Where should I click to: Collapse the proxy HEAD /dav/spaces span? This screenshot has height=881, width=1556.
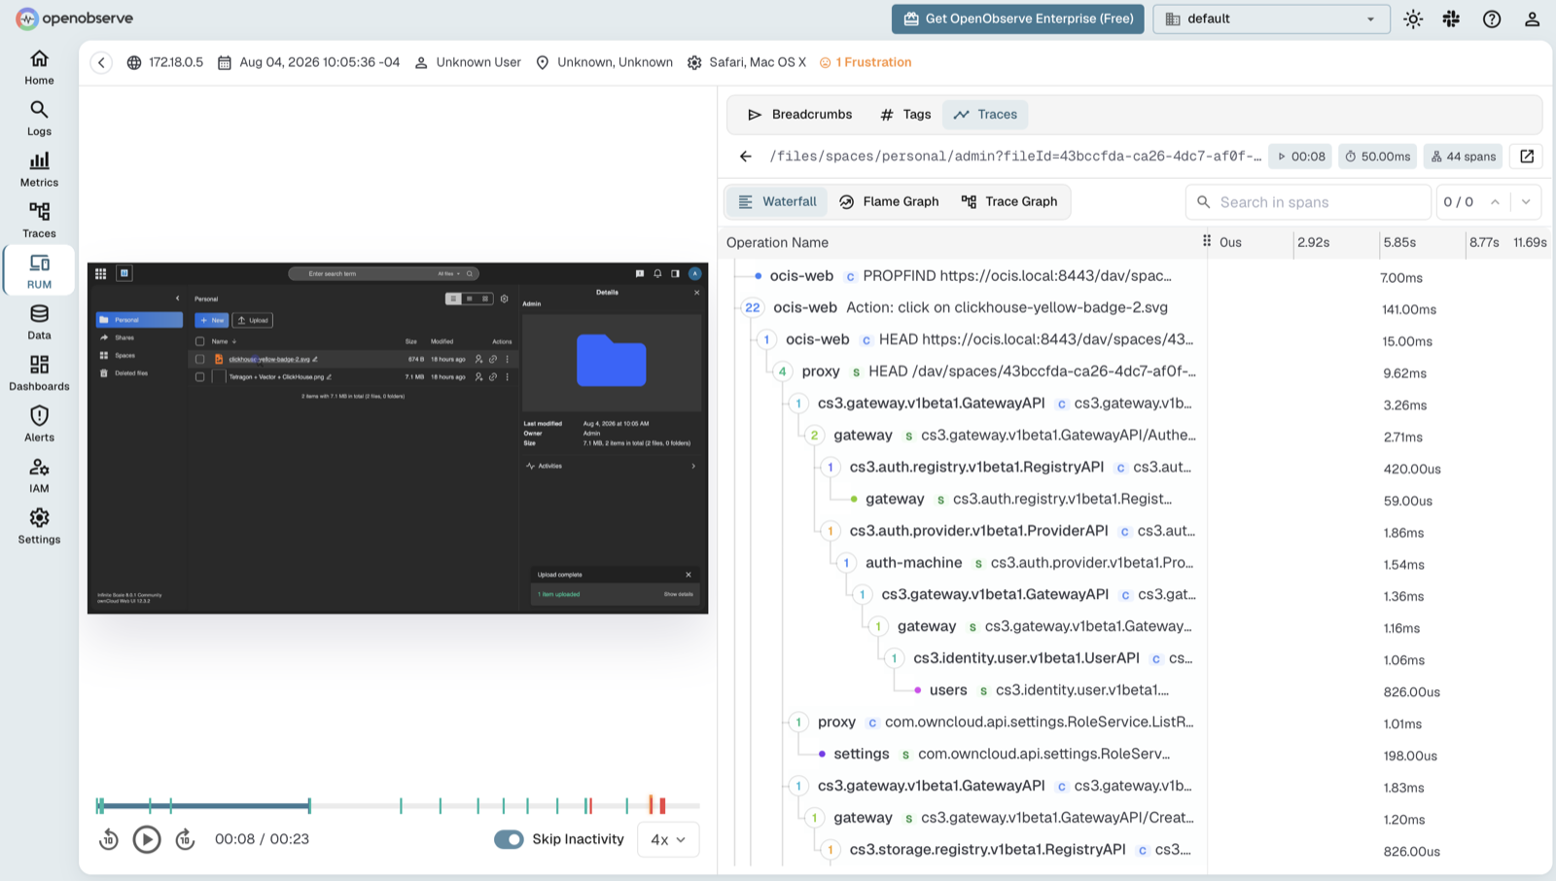pyautogui.click(x=782, y=372)
